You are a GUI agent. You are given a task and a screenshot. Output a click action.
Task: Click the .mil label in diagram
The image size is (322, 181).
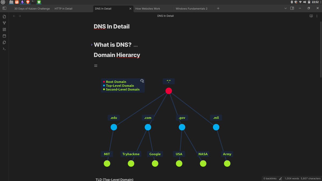(x=216, y=117)
